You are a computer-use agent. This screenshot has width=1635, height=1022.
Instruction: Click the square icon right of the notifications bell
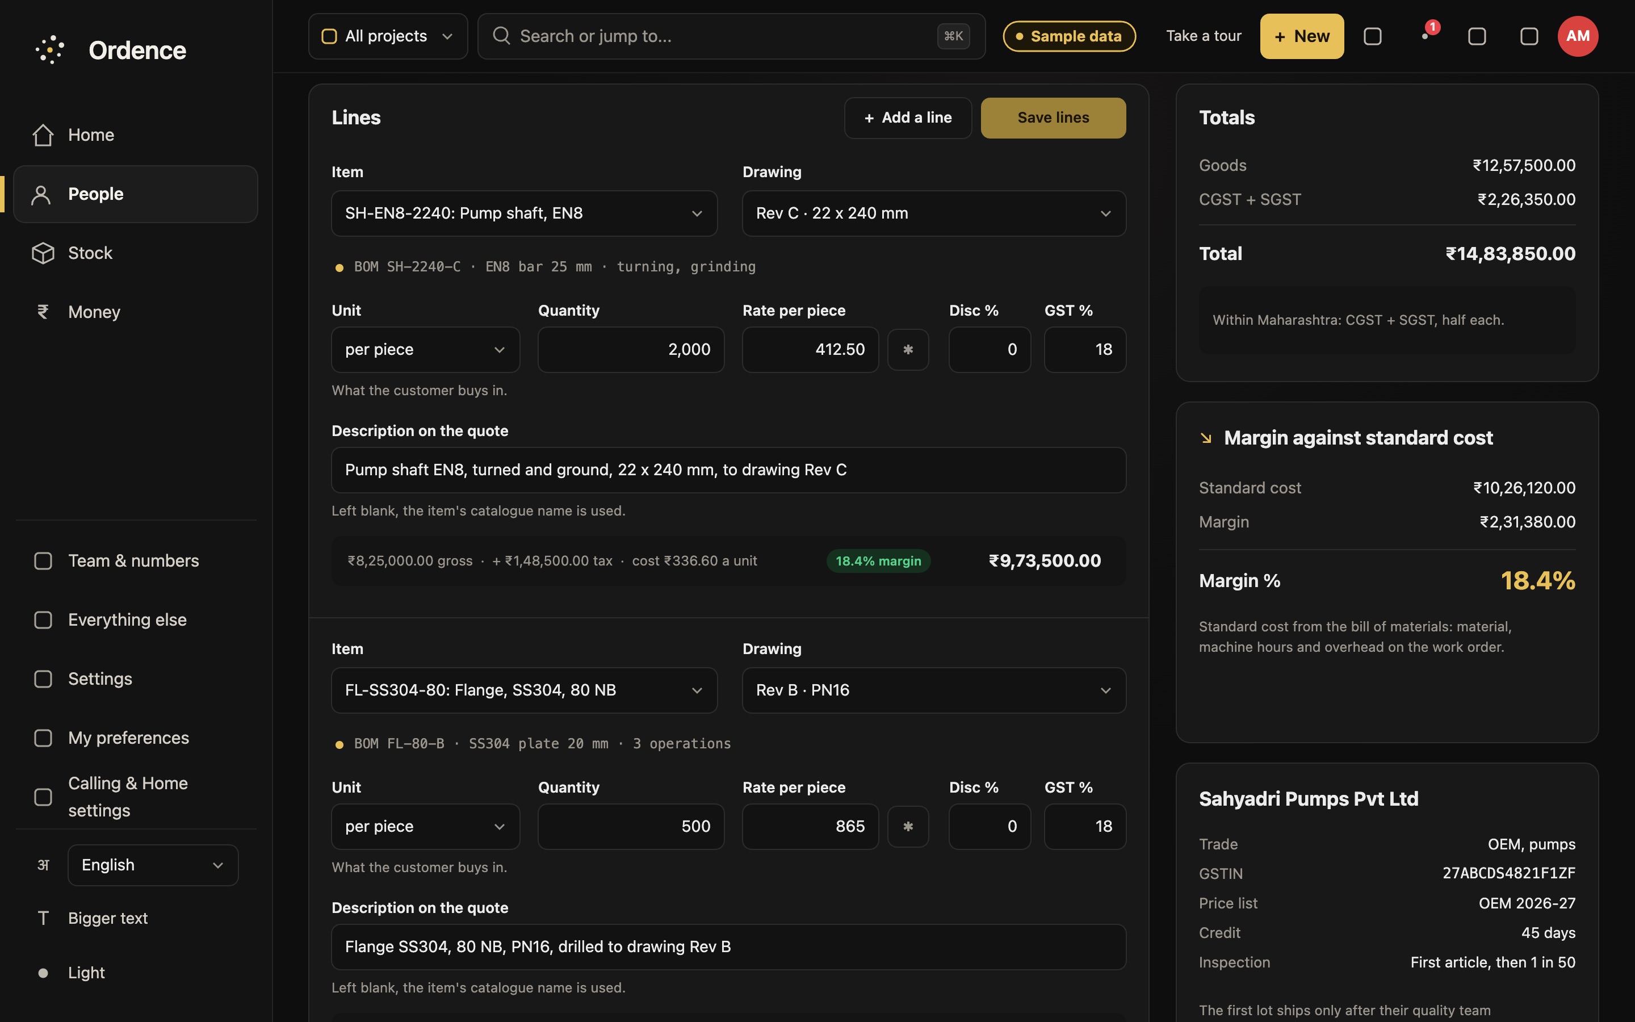[x=1477, y=36]
